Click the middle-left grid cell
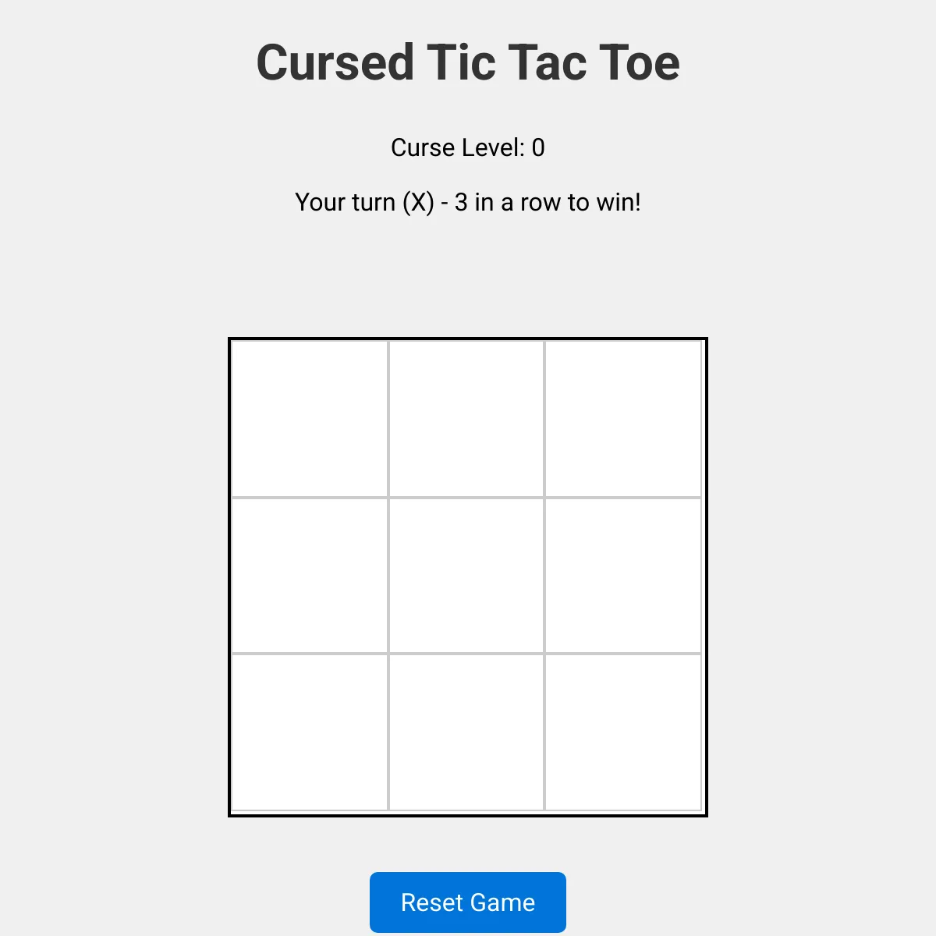The image size is (936, 936). point(310,576)
